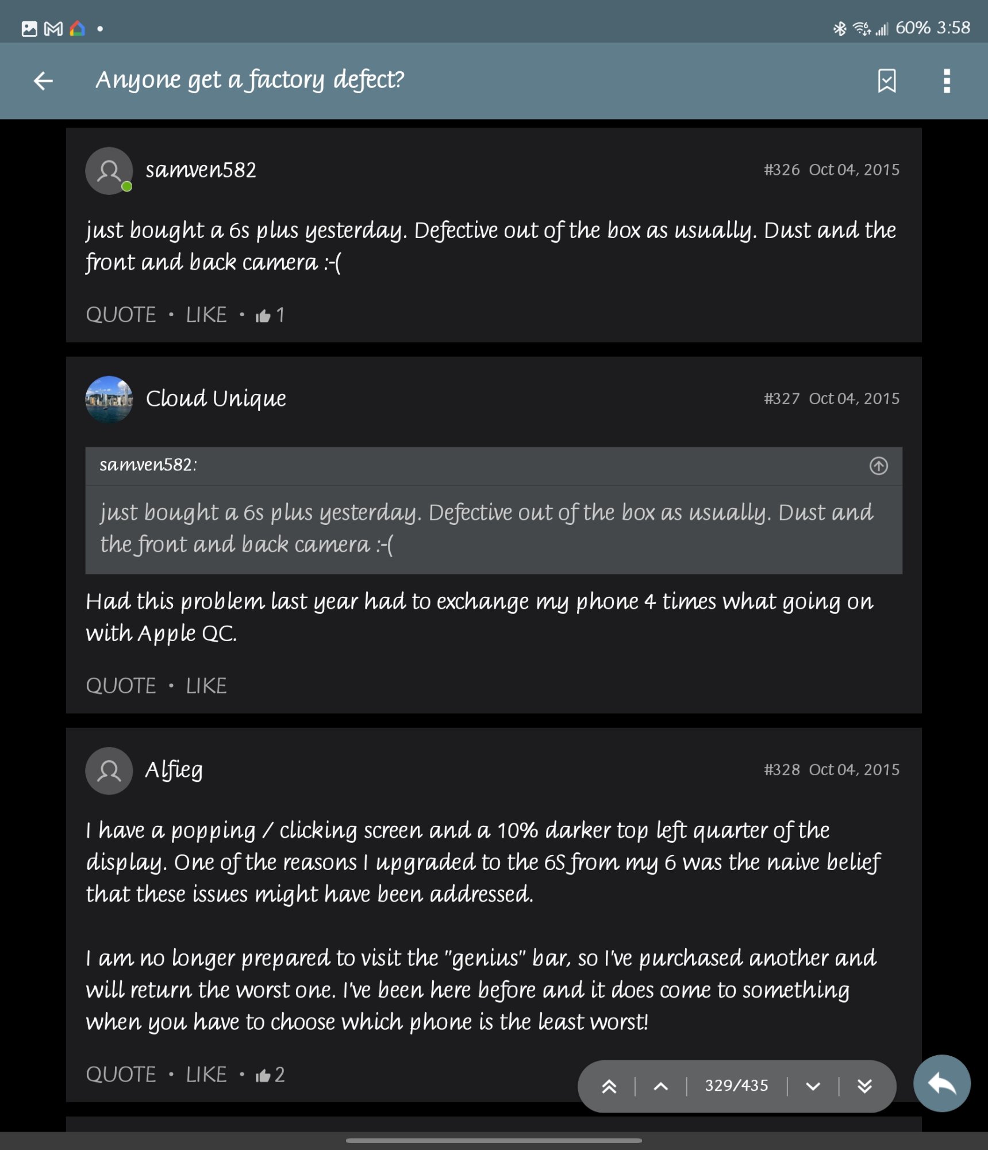Open Cloud Unique's avatar thumbnail

click(x=109, y=400)
